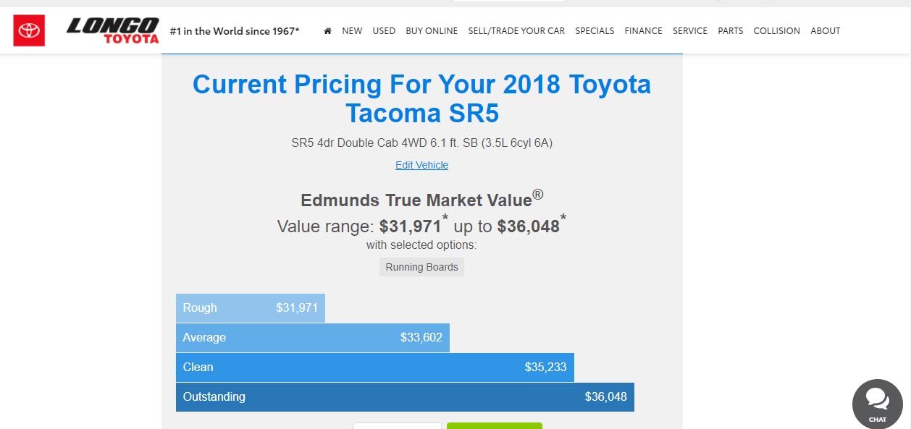Select PARTS in the top navigation
Screen dimensions: 911x429
point(731,31)
